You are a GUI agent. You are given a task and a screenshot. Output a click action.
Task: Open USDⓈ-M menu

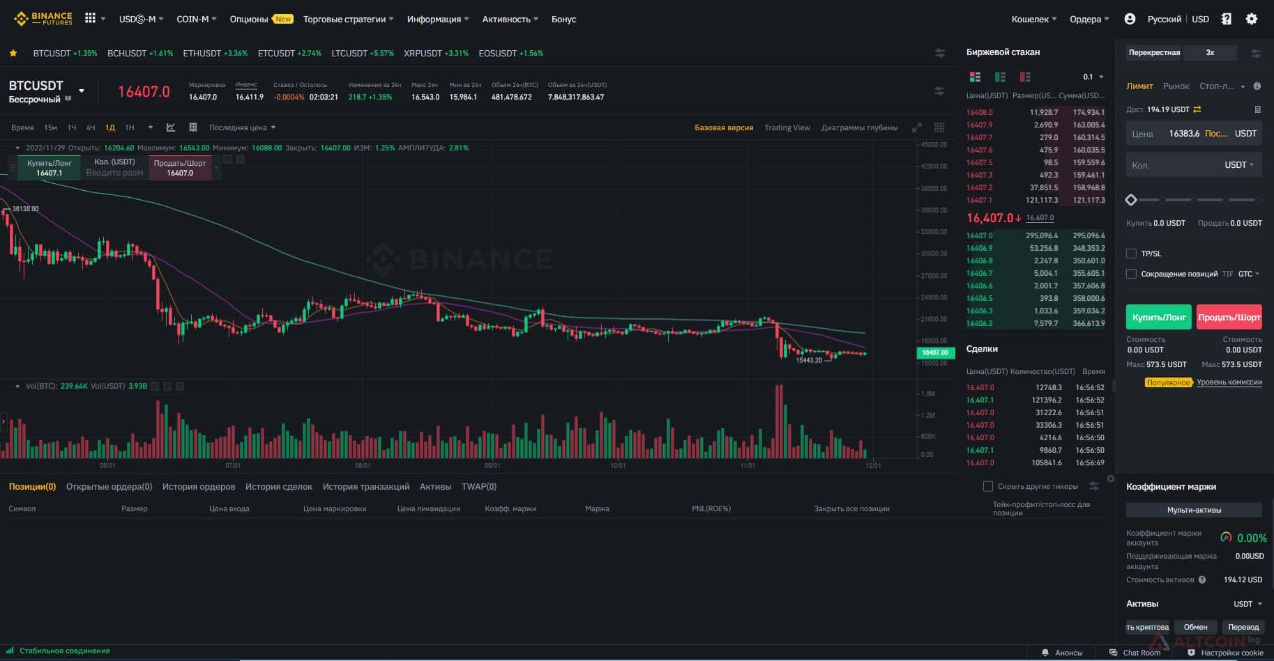[x=141, y=19]
